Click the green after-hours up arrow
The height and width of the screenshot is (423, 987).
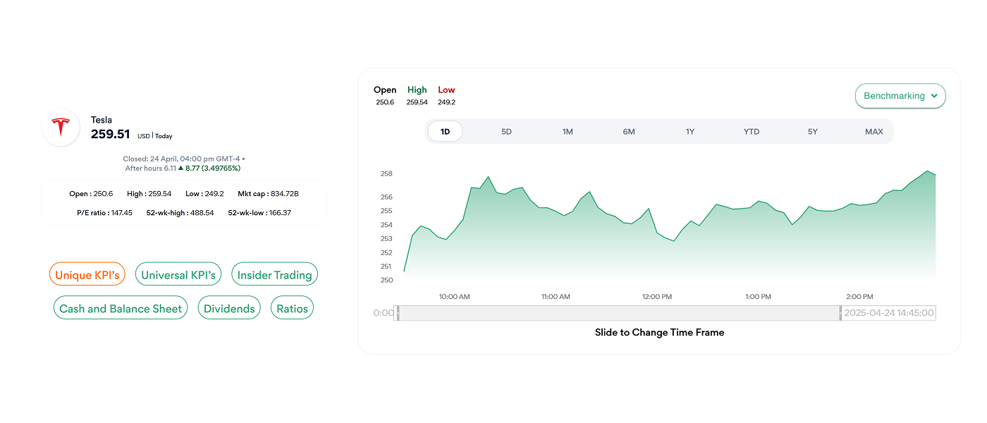pyautogui.click(x=180, y=168)
